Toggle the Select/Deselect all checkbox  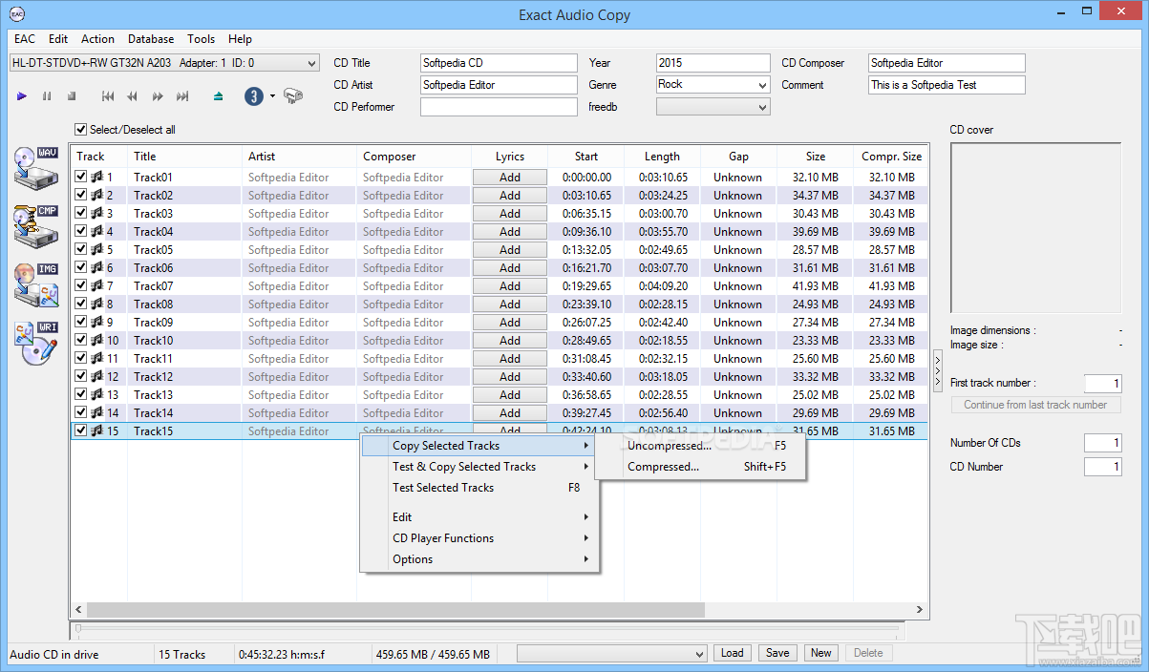click(81, 129)
